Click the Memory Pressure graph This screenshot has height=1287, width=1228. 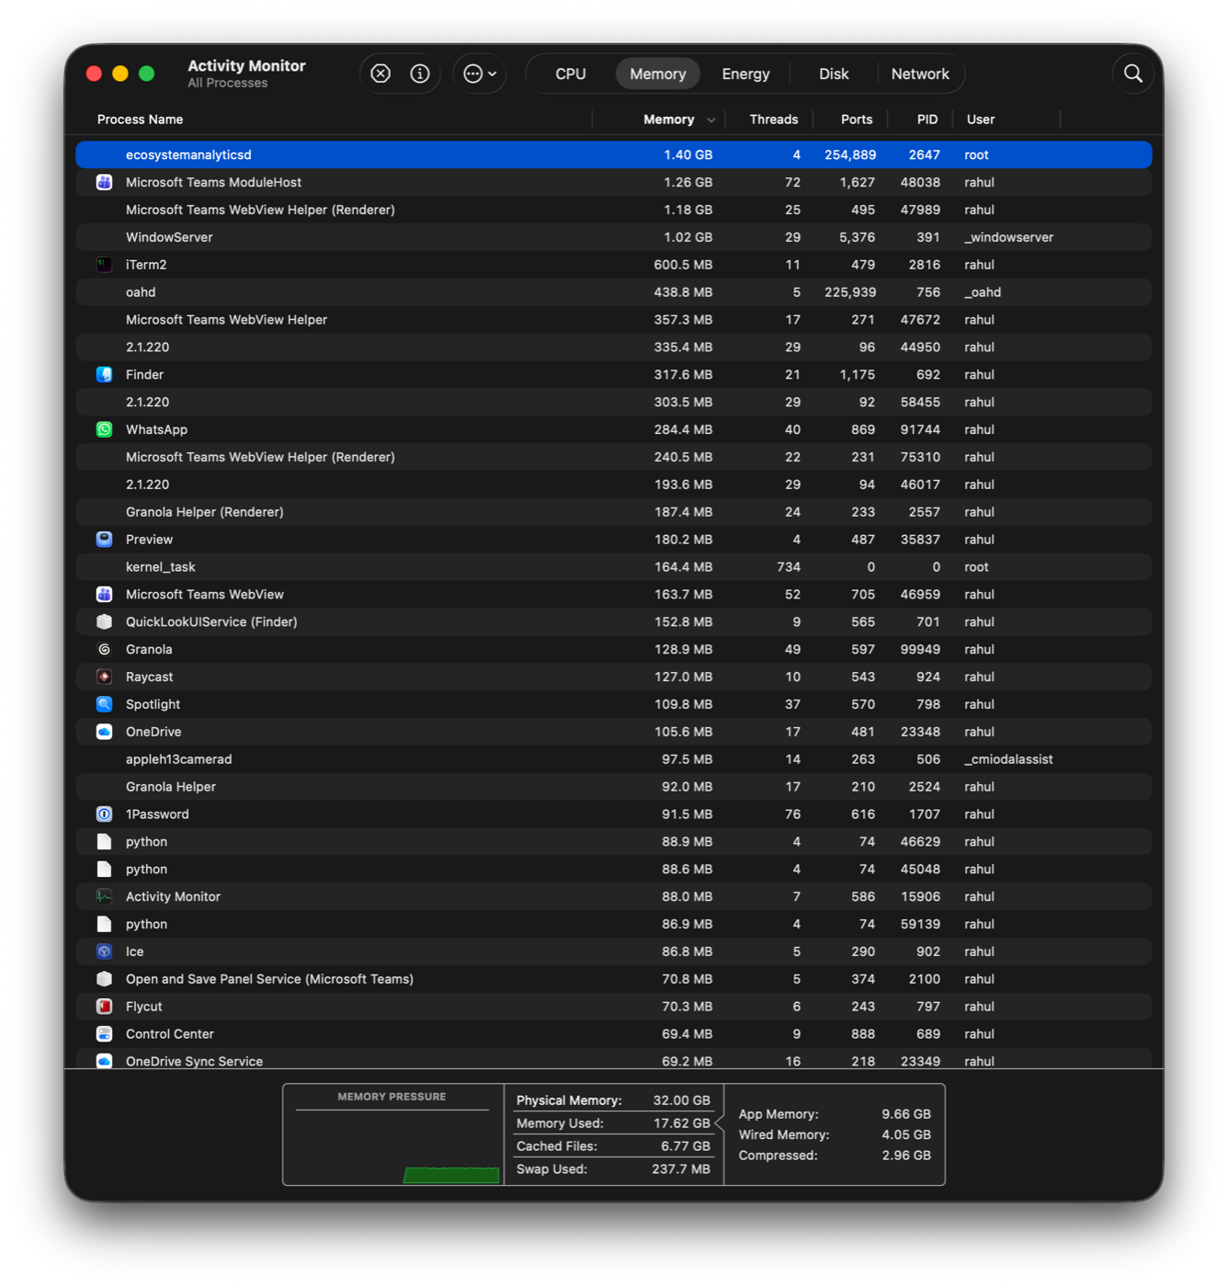coord(392,1134)
